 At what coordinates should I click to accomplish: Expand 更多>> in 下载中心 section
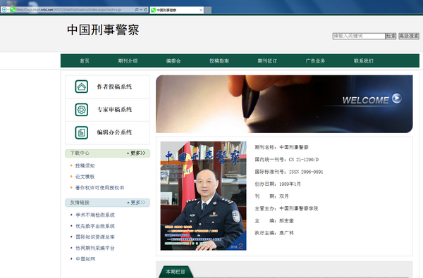click(x=136, y=153)
